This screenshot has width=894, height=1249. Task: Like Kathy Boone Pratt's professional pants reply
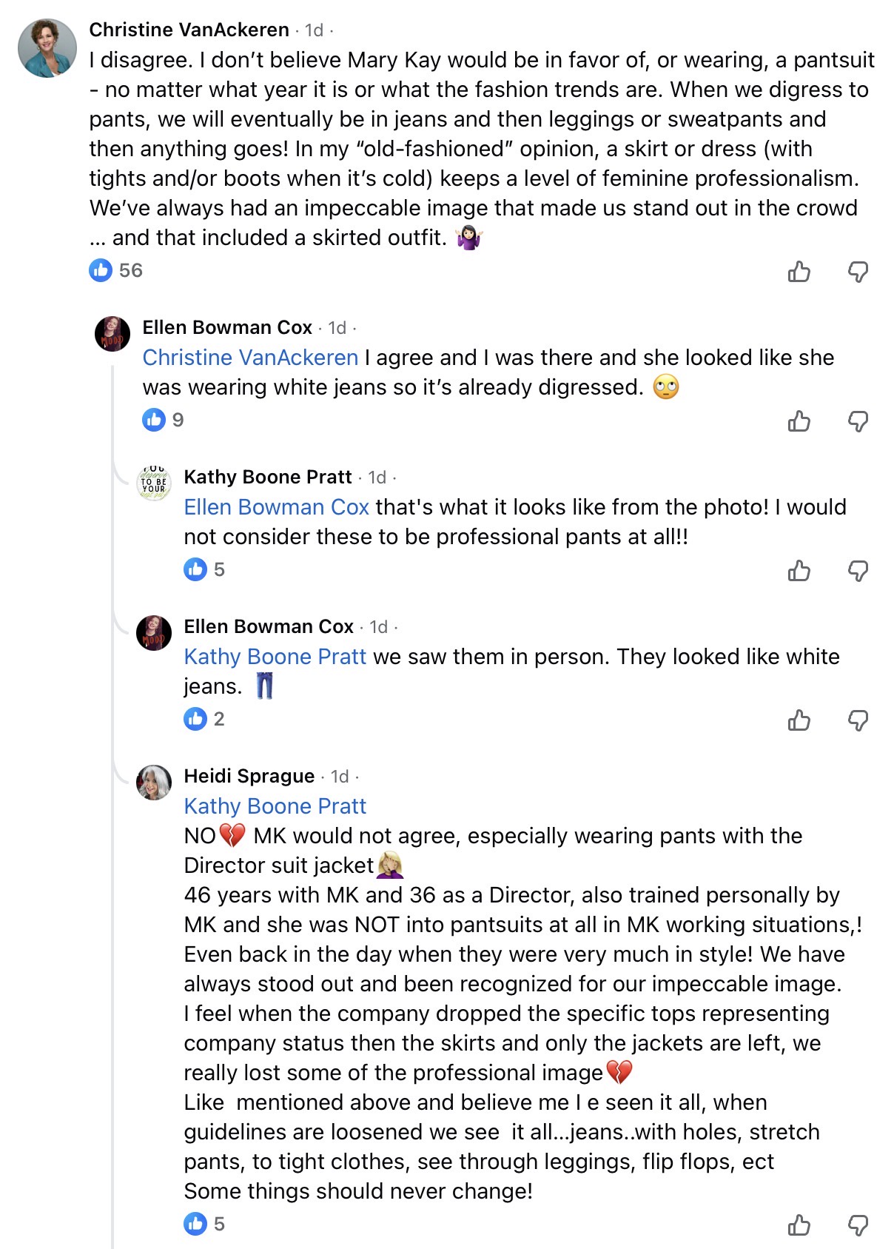tap(799, 571)
